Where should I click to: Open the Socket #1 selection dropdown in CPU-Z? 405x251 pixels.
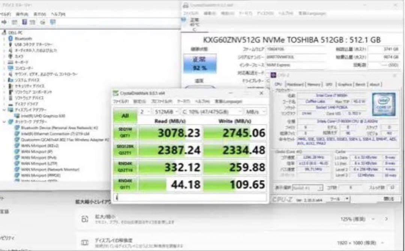click(307, 188)
